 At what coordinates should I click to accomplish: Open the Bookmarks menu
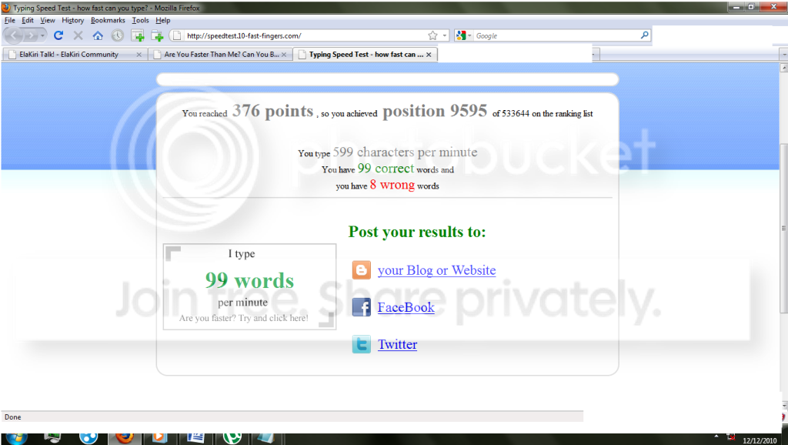[x=108, y=20]
